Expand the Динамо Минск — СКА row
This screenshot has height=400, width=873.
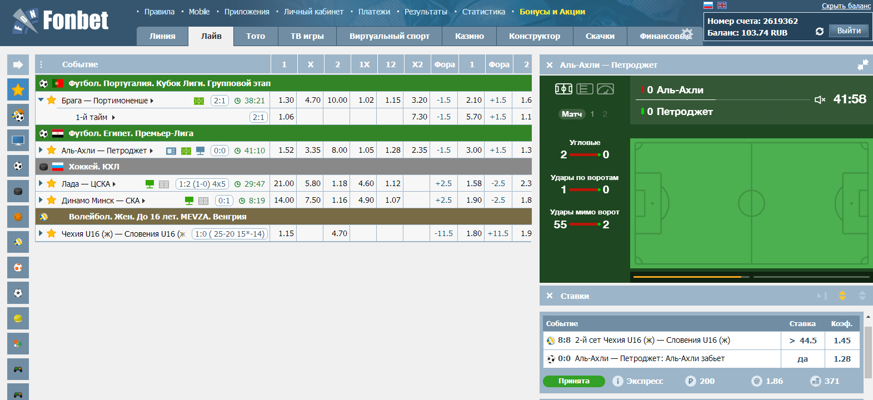[x=41, y=200]
